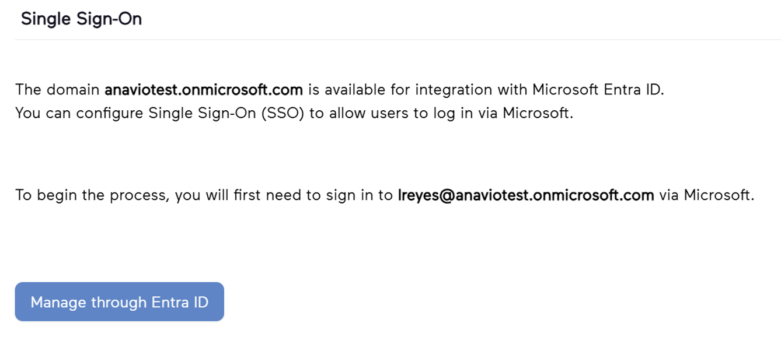
Task: Select the bold lreyes@anaviotest.onmicrosoft.com email address
Action: (525, 195)
